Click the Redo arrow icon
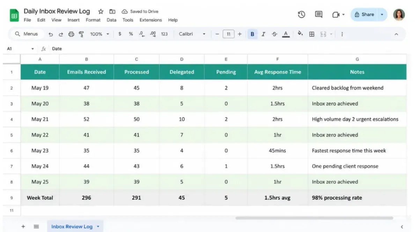The image size is (419, 232). point(61,34)
